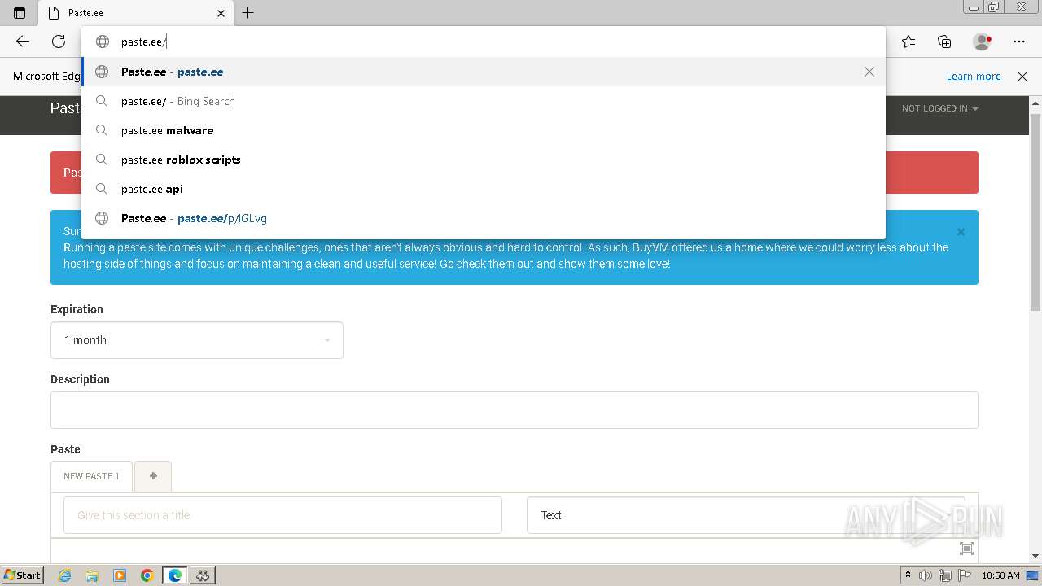This screenshot has height=586, width=1042.
Task: Click the Description input field
Action: [x=514, y=410]
